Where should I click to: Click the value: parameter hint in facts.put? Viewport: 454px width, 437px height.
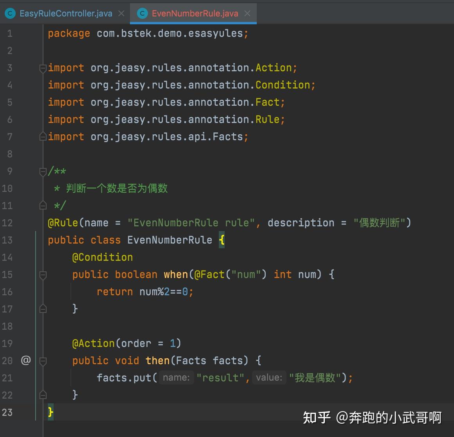269,377
